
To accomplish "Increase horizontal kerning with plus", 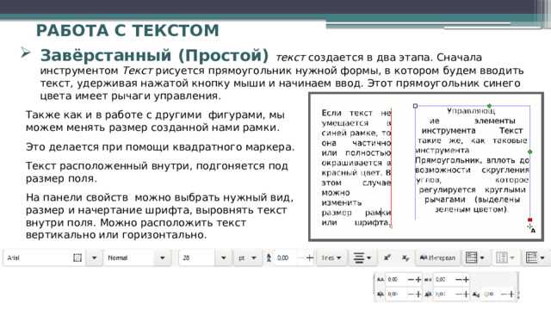I will [418, 294].
